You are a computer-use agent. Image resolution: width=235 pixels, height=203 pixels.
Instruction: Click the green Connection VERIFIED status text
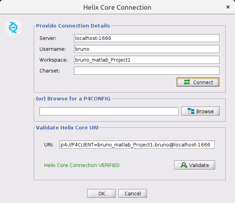[x=82, y=165]
